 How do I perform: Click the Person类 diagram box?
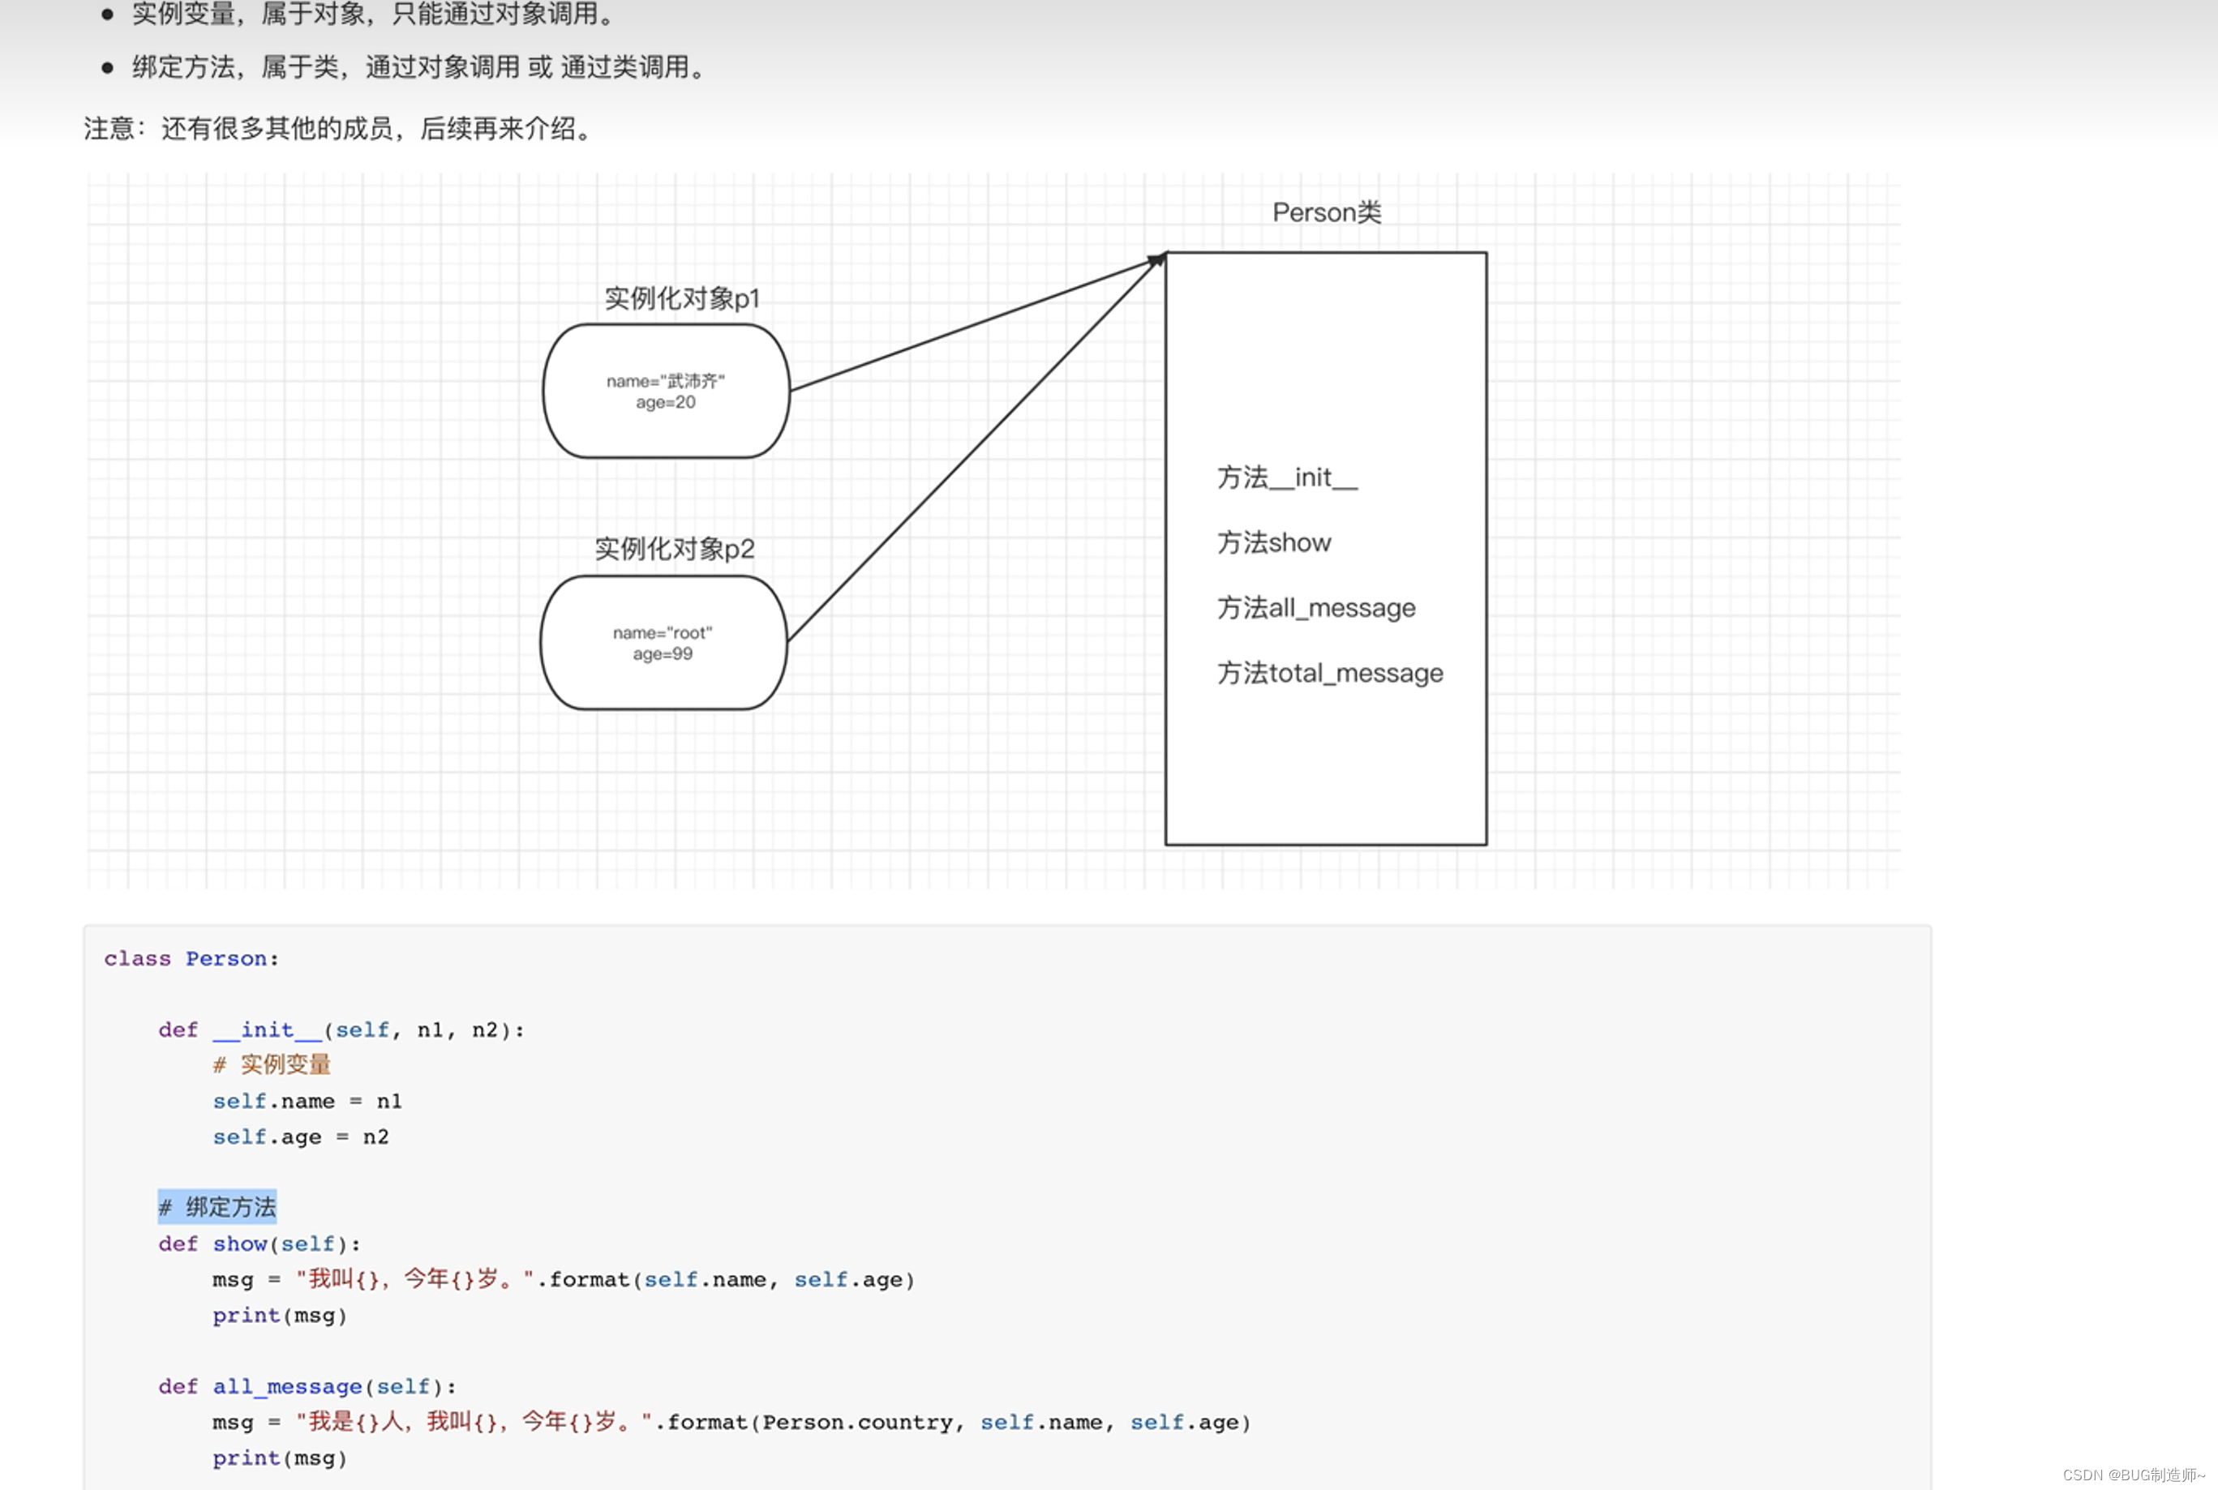pyautogui.click(x=1324, y=546)
